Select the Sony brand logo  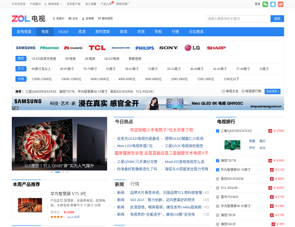click(x=168, y=48)
